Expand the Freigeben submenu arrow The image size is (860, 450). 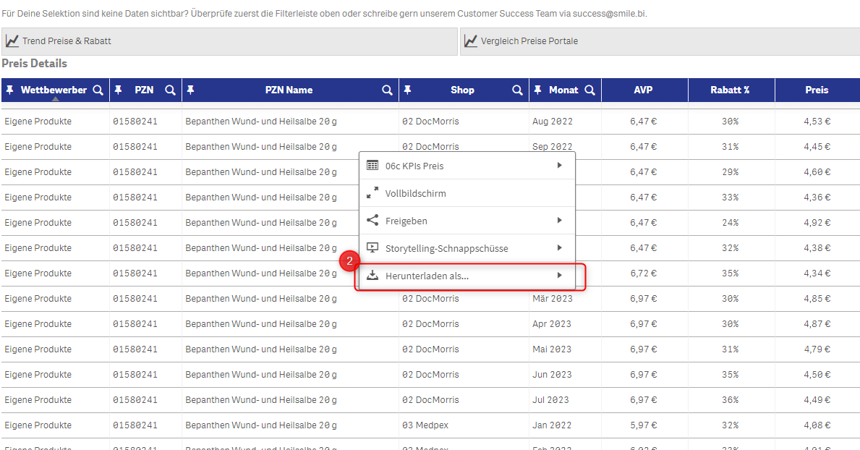pyautogui.click(x=559, y=221)
